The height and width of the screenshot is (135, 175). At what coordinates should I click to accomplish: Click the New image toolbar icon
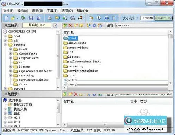(x=7, y=18)
